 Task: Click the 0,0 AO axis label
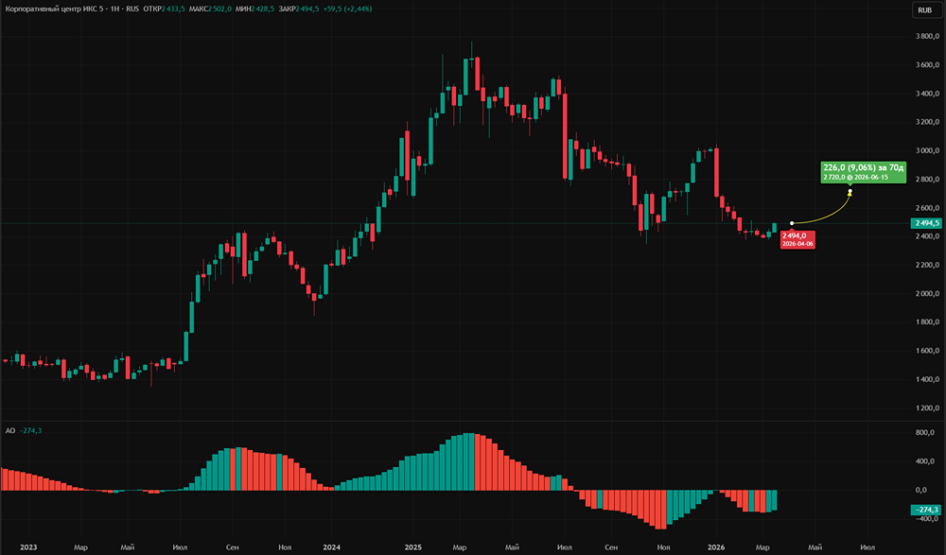click(921, 490)
